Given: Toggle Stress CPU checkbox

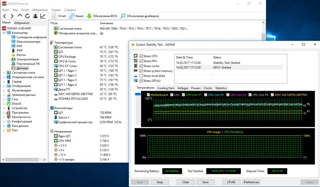Looking at the screenshot, I should coord(141,56).
